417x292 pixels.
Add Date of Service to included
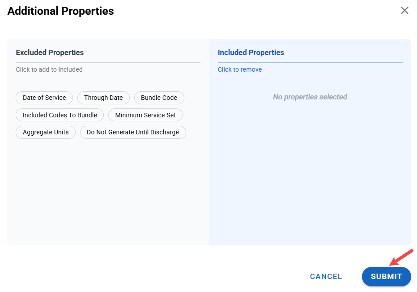click(44, 98)
